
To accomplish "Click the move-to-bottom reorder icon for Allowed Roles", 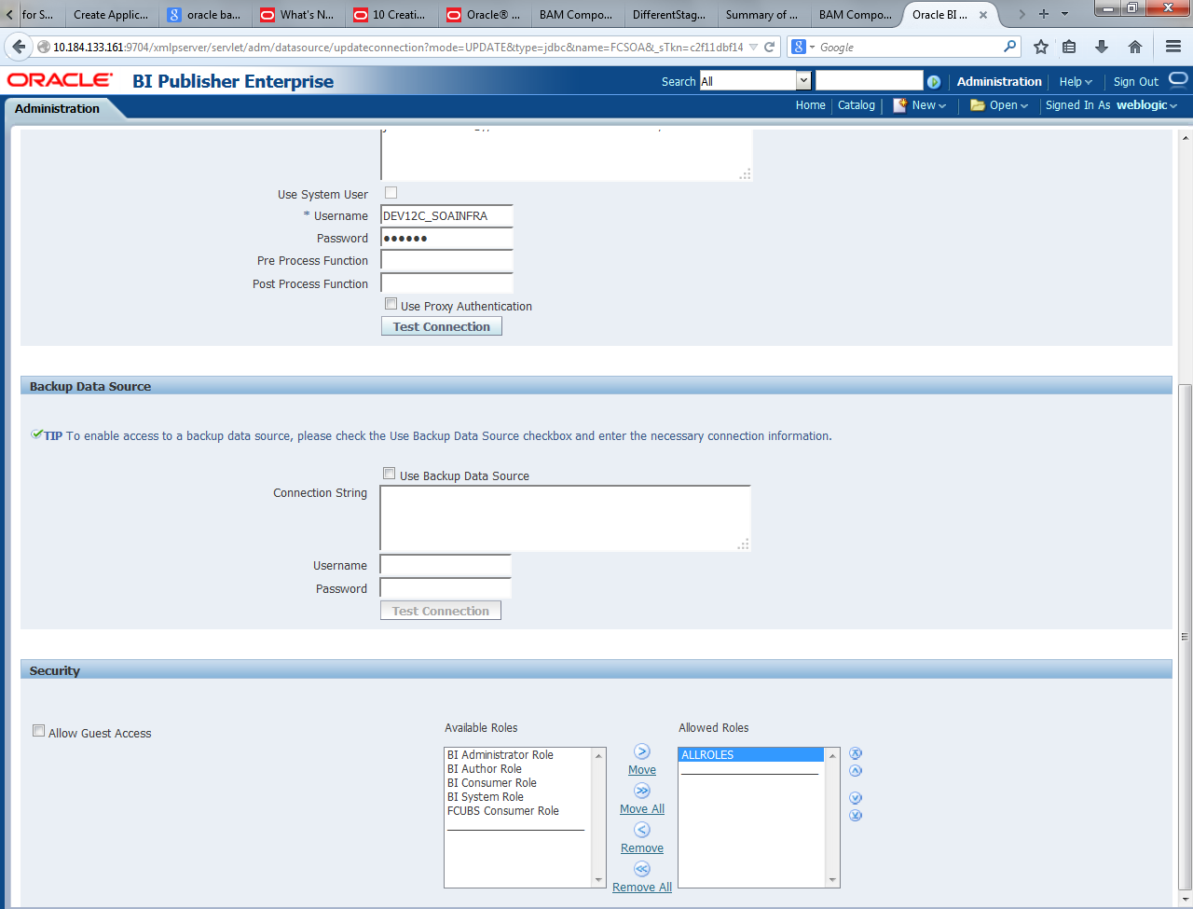I will coord(856,816).
